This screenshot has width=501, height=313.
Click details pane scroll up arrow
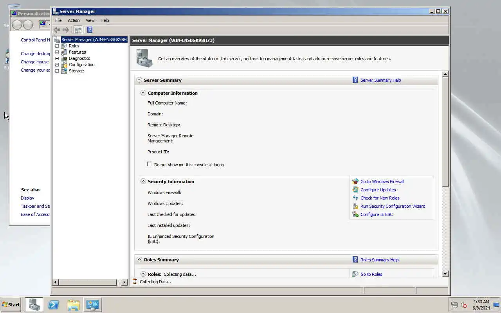point(445,74)
